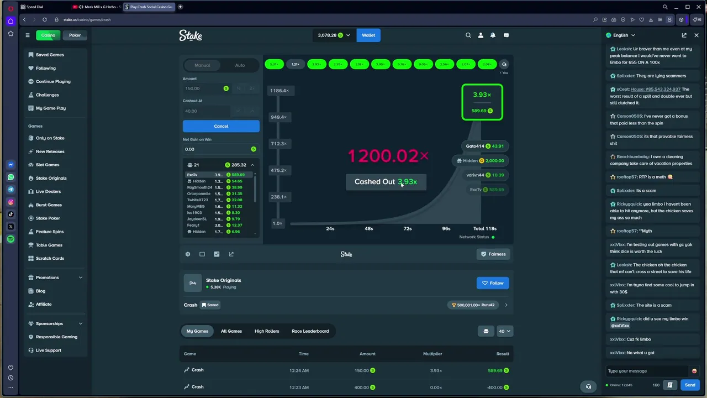Open rows-per-page 40 dropdown

pos(505,331)
